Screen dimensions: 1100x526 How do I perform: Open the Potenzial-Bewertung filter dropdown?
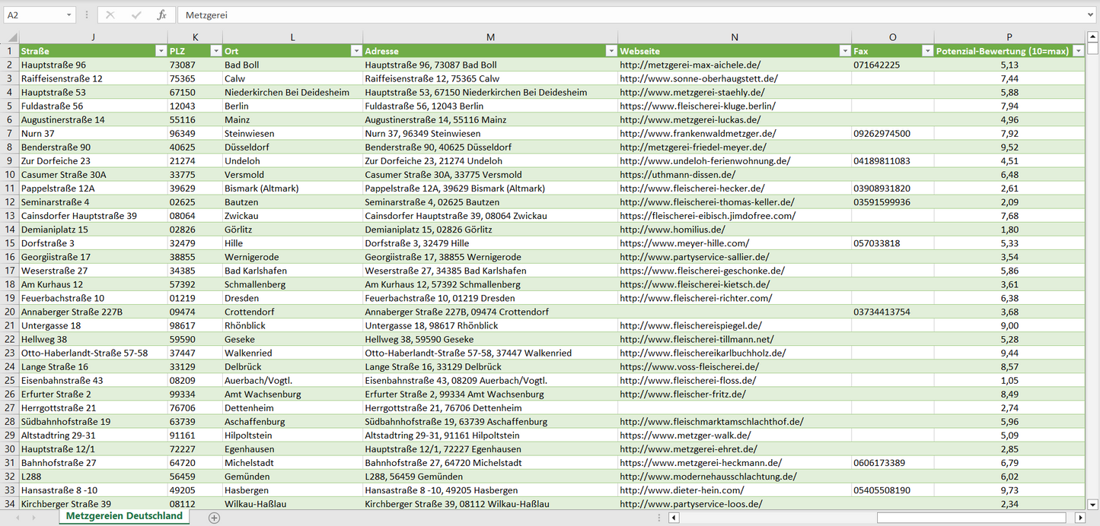click(1078, 51)
